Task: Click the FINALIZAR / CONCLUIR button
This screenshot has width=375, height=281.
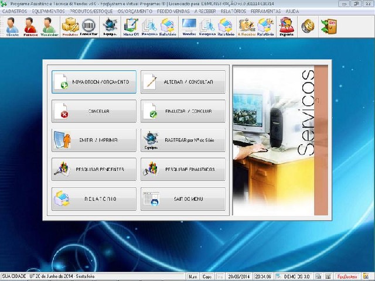Action: [x=183, y=111]
